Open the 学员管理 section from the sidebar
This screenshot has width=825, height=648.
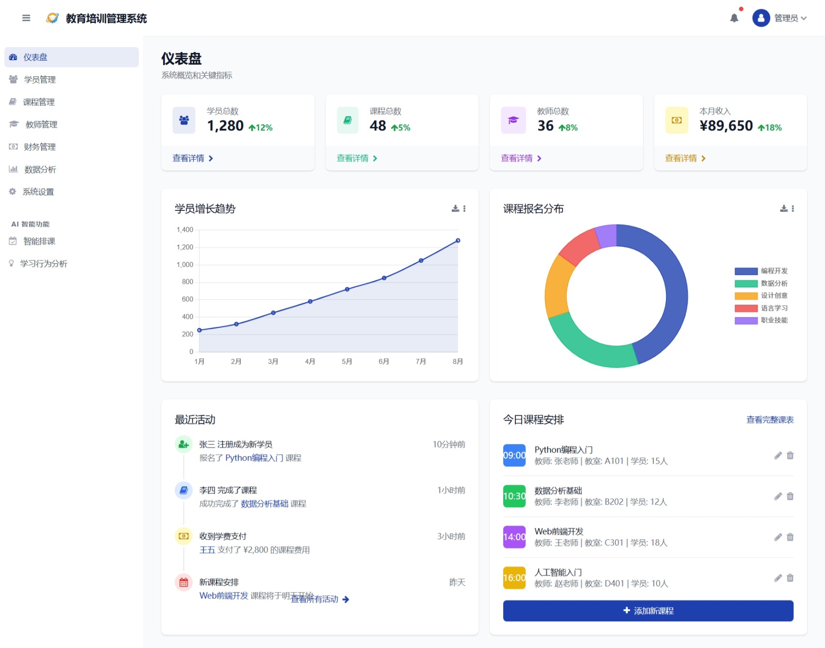coord(41,79)
